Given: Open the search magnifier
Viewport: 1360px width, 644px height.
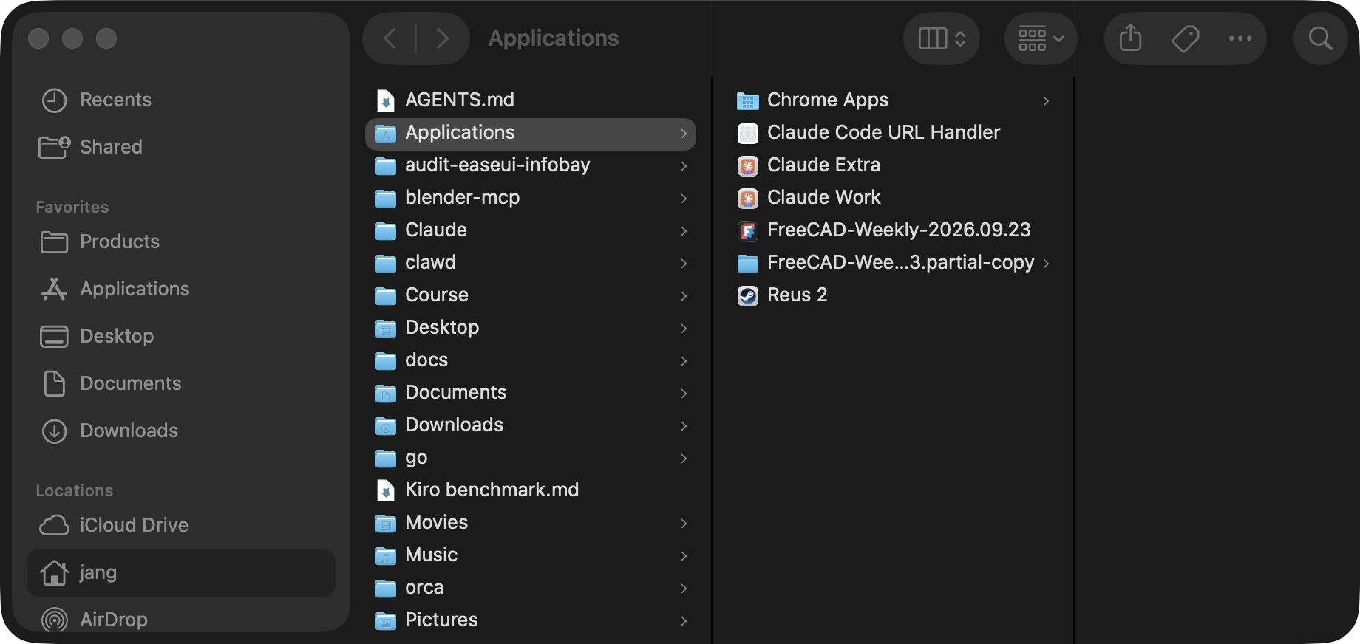Looking at the screenshot, I should click(x=1320, y=38).
